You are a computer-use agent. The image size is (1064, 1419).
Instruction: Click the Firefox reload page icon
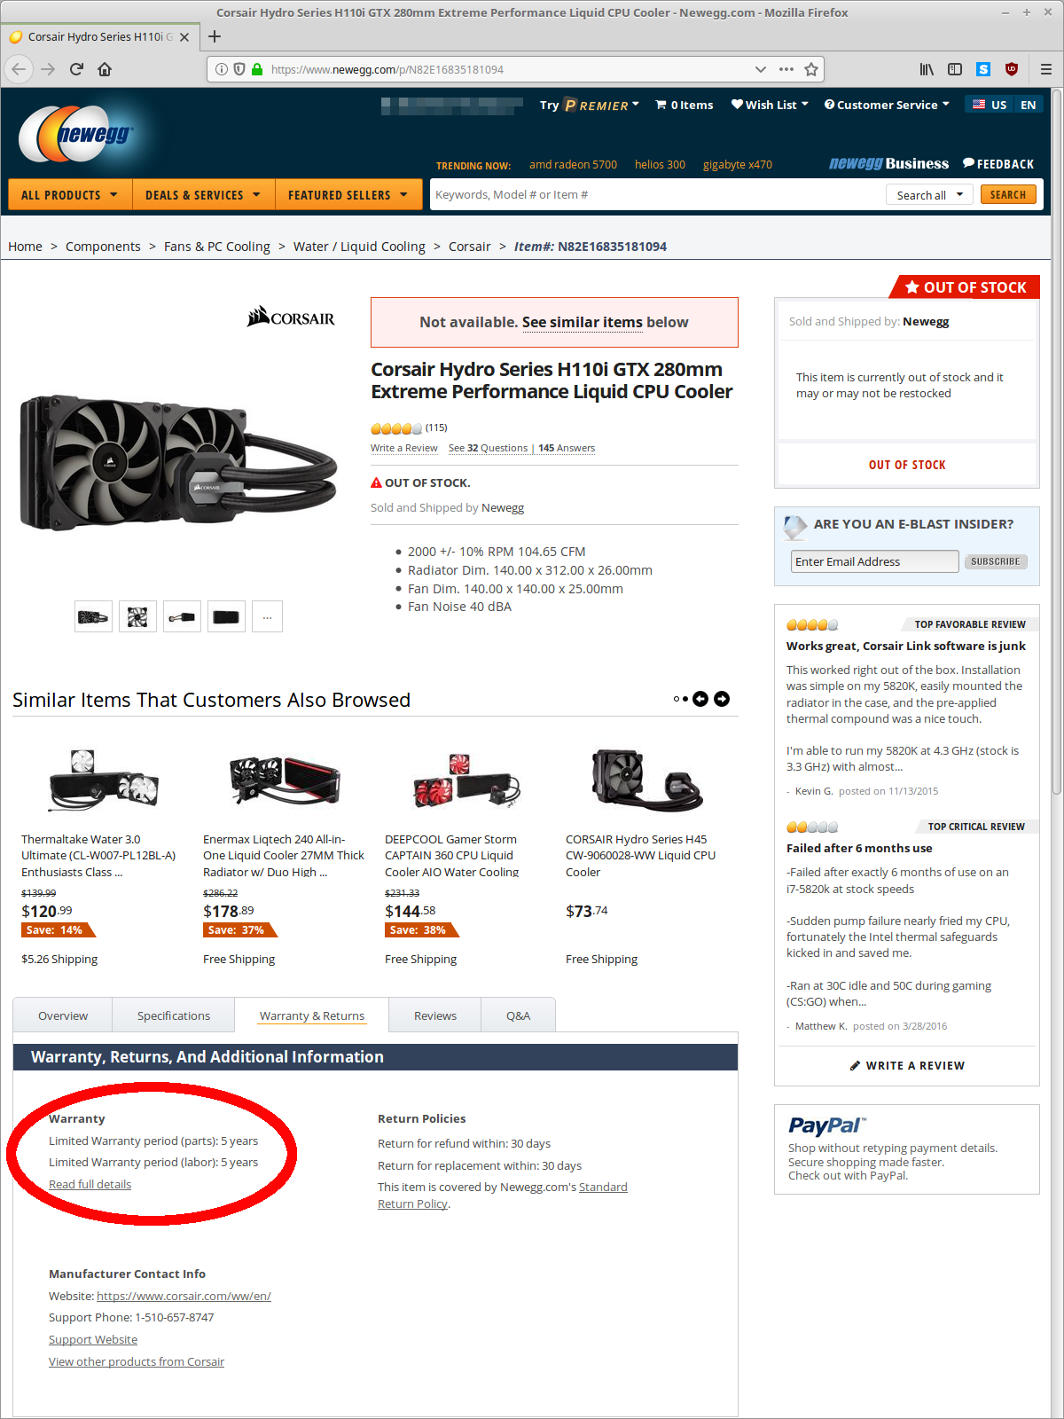76,69
